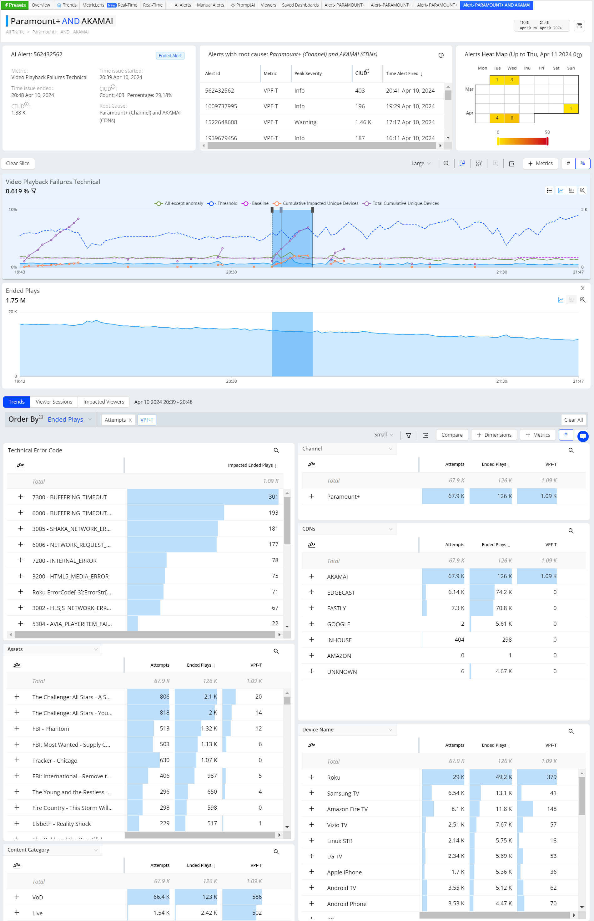
Task: Toggle the count (#) display mode
Action: click(x=568, y=163)
